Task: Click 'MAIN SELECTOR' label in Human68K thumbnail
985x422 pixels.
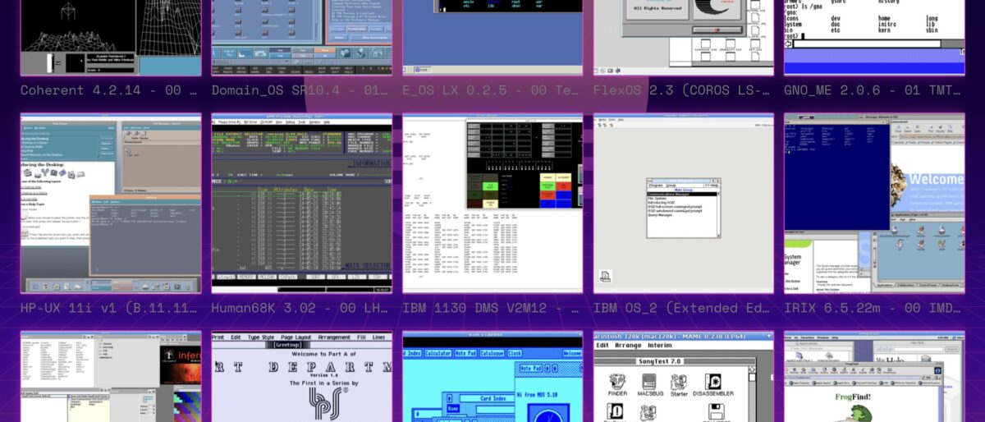Action: [x=367, y=265]
